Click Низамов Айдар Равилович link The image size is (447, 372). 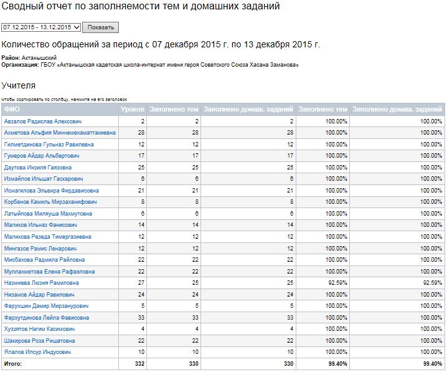[x=39, y=294]
